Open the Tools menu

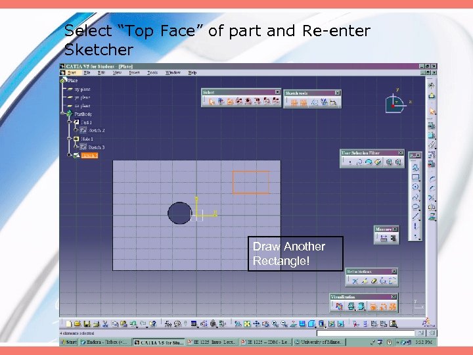tap(152, 73)
